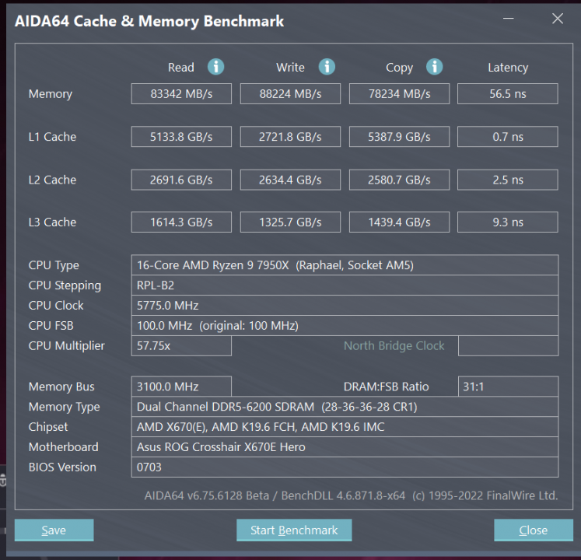Screen dimensions: 581x560
Task: Click the Read info icon
Action: [216, 67]
